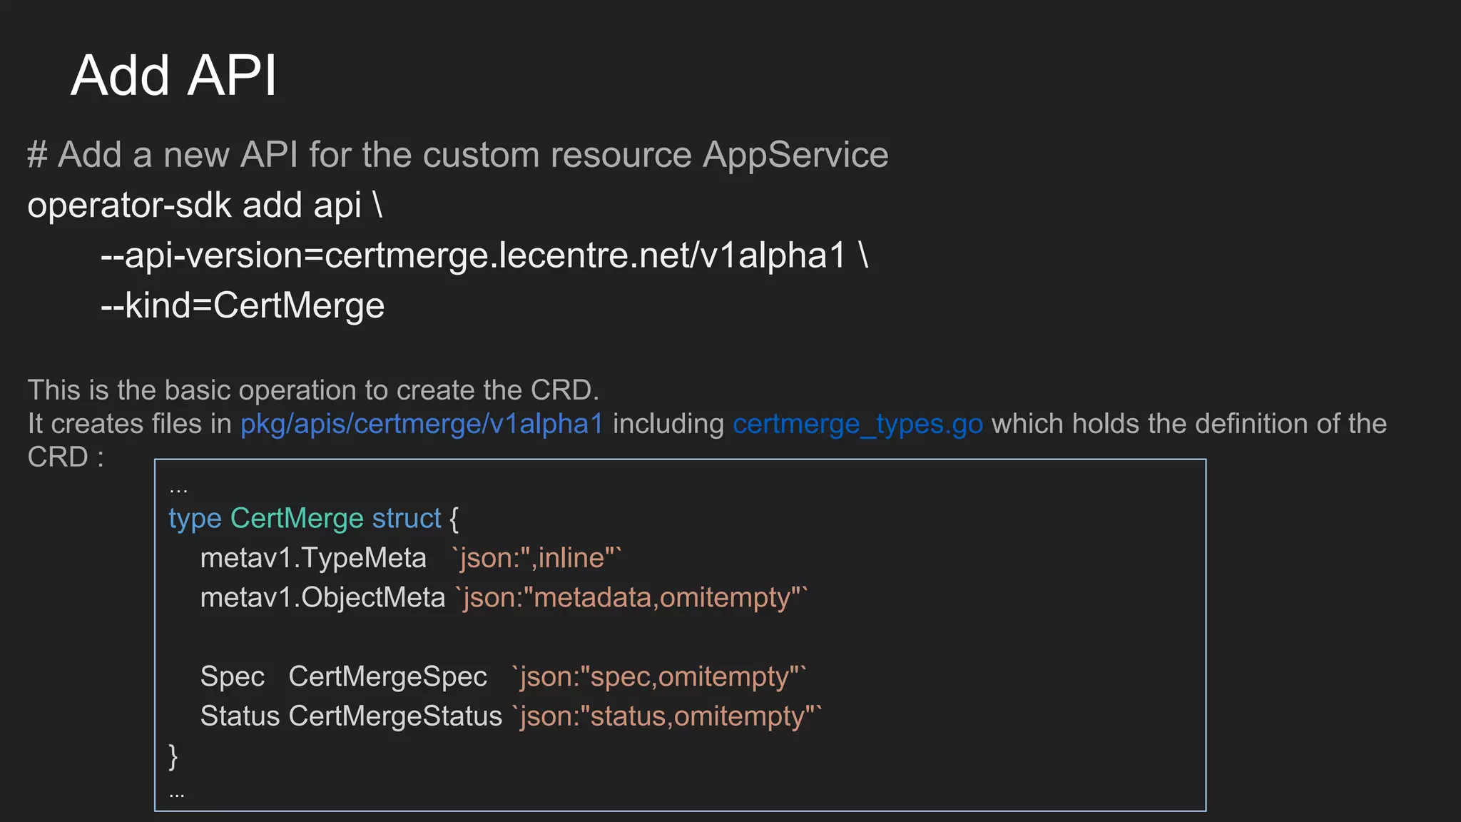This screenshot has width=1461, height=822.
Task: Click 'This is the basic operation to create the CRD.'
Action: click(313, 390)
